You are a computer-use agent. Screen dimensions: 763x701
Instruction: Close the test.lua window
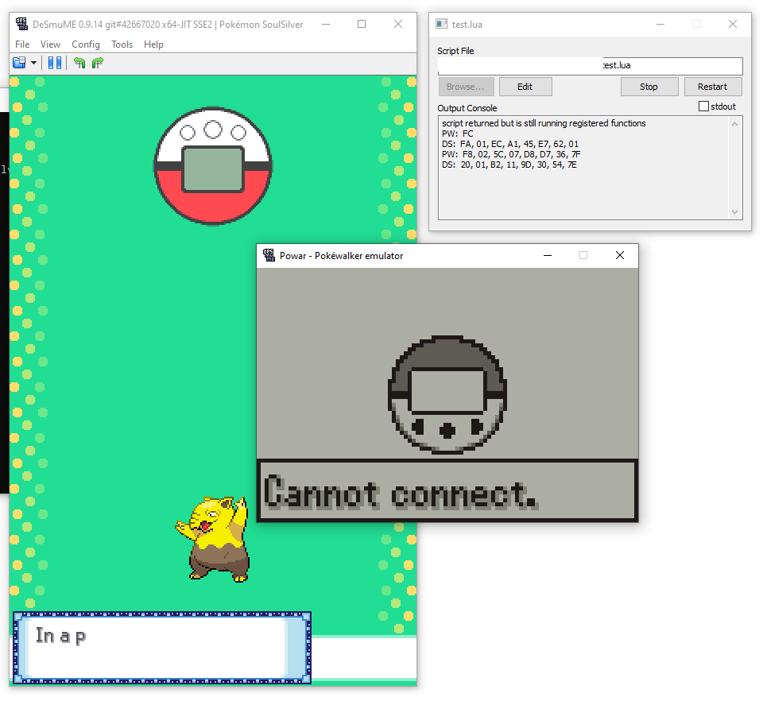point(732,24)
